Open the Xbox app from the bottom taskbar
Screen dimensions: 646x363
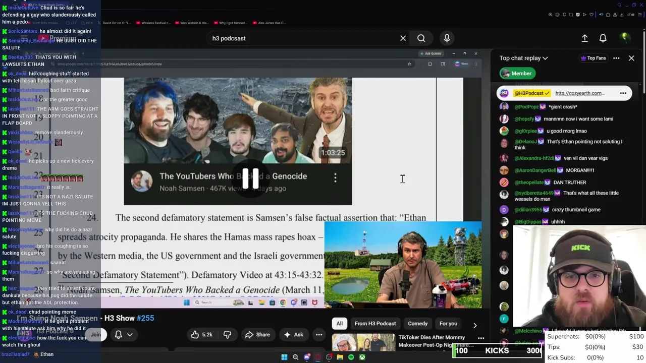[362, 357]
